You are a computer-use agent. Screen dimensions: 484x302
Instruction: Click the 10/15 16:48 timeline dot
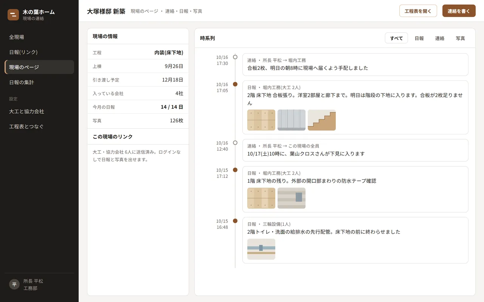[x=235, y=221]
